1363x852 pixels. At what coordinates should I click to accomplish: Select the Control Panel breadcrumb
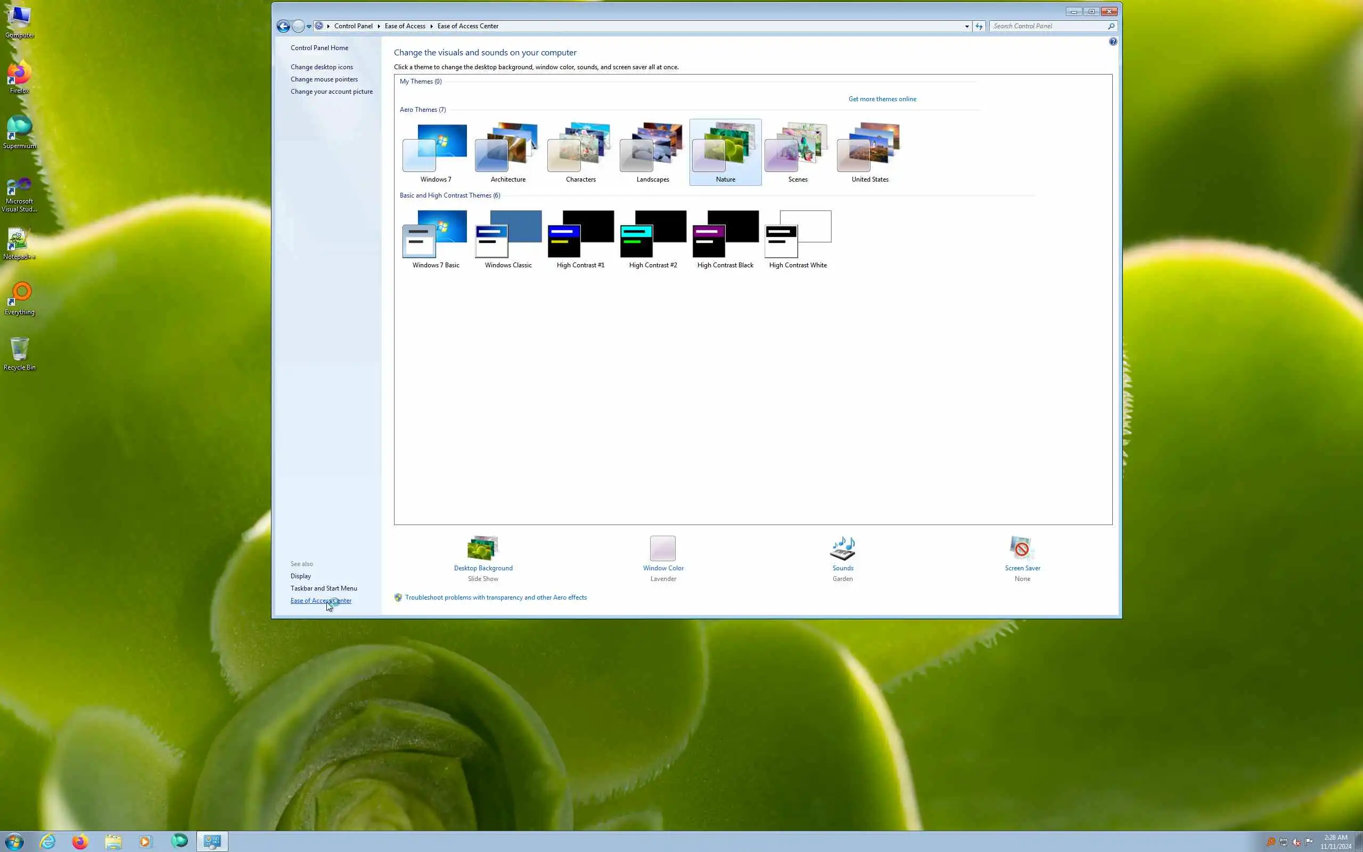pos(352,26)
